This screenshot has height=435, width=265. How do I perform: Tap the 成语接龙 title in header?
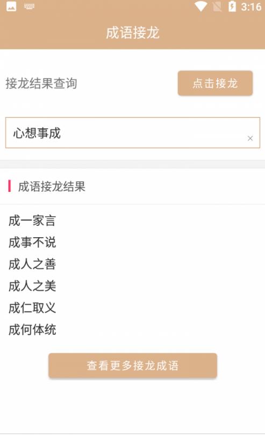pos(133,33)
